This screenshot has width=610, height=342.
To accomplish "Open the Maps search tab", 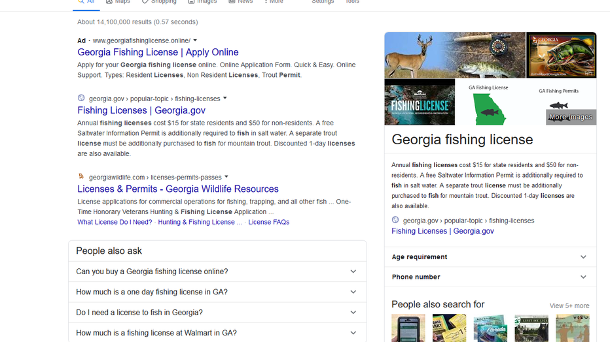I will (x=118, y=2).
